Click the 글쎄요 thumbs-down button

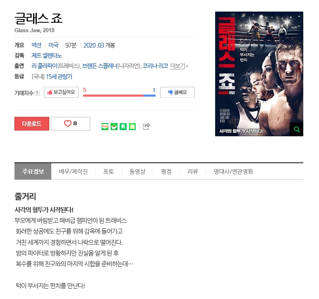[177, 92]
